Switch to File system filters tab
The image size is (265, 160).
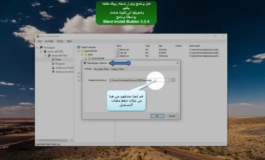coord(102,69)
